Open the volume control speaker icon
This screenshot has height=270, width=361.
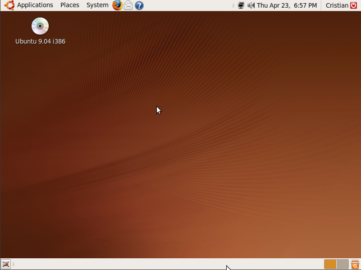[x=251, y=5]
